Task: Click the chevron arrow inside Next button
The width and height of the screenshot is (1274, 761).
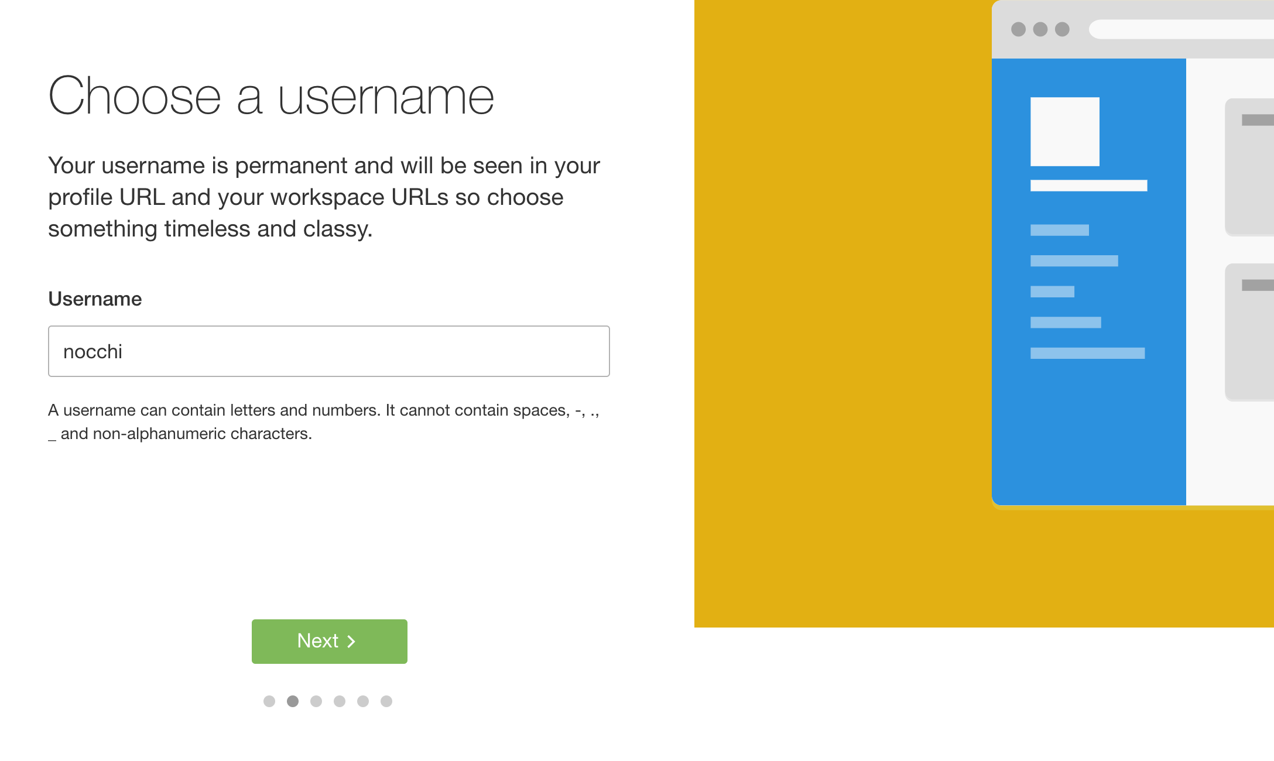Action: 351,642
